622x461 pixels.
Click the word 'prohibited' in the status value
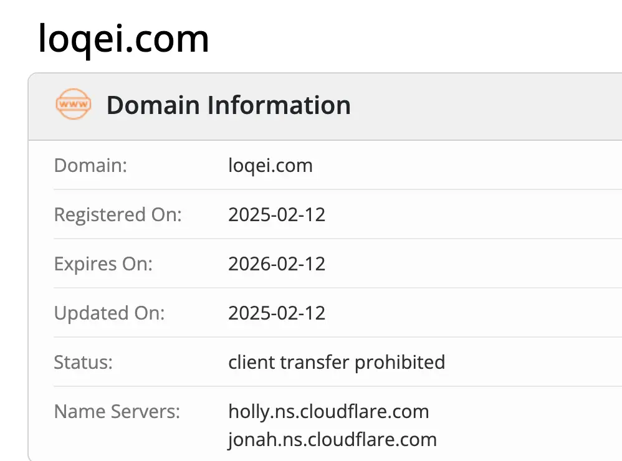400,362
